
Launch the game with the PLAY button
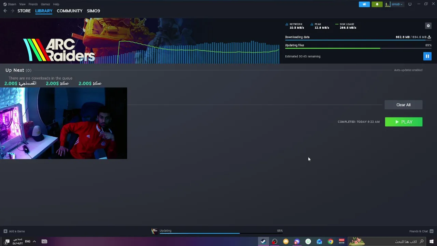404,122
